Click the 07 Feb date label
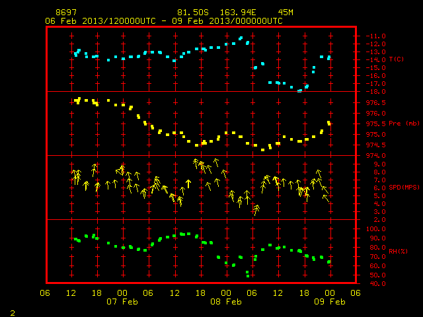Viewport: 423px width, 317px height. coord(122,302)
